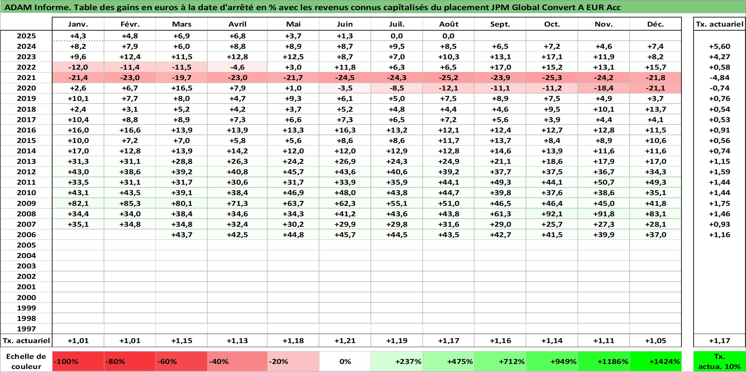
Task: Click the 2021 row label
Action: (26, 78)
